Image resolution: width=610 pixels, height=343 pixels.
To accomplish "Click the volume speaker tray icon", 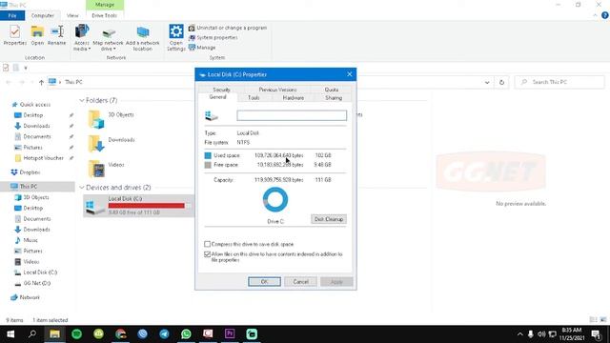I will [541, 334].
